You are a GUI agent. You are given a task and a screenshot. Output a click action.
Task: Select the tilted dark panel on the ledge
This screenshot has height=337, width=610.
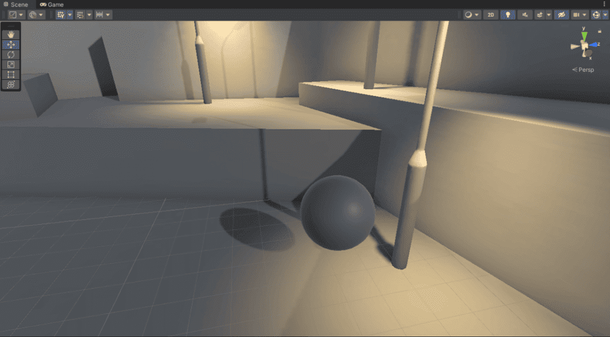(102, 68)
